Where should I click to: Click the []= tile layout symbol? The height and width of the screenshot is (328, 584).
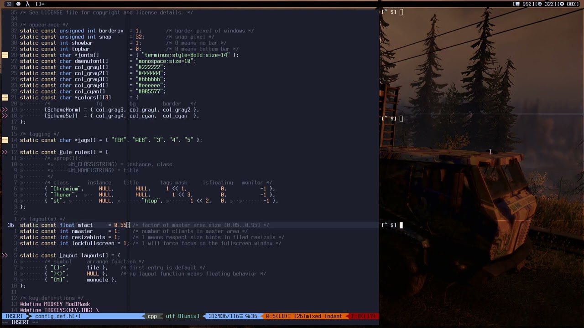tap(40, 4)
